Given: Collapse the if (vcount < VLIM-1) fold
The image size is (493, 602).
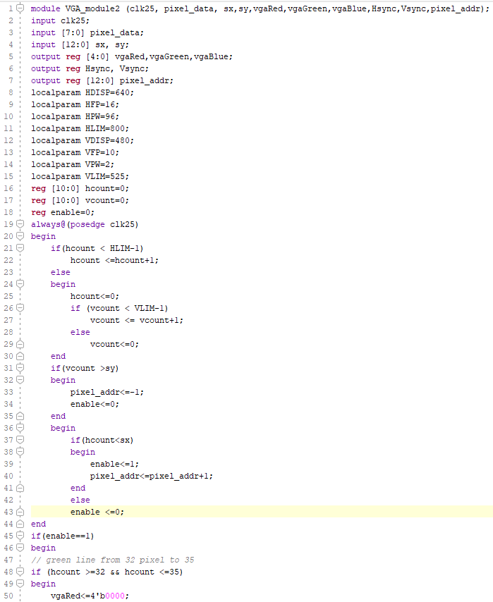Looking at the screenshot, I should tap(20, 308).
